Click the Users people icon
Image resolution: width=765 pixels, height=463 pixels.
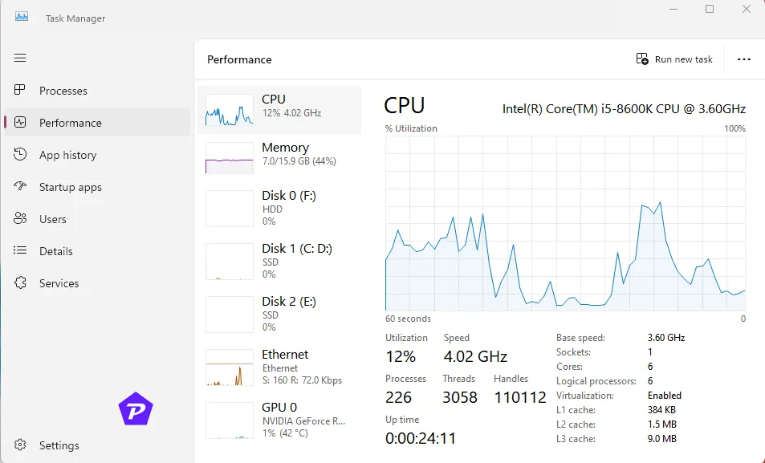pos(21,219)
